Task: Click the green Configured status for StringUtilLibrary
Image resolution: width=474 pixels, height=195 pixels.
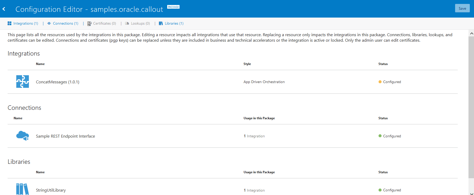Action: click(389, 190)
